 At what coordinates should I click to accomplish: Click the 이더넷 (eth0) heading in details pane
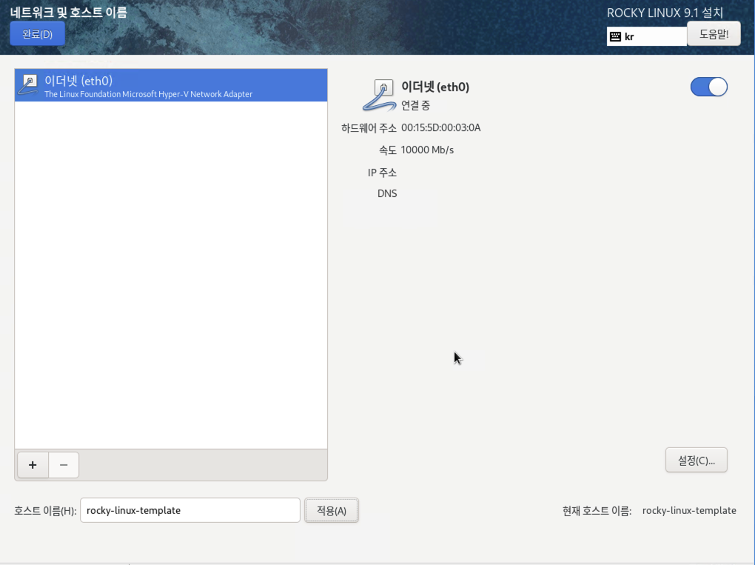[x=435, y=87]
